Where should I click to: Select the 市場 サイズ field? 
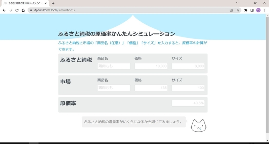pos(188,88)
